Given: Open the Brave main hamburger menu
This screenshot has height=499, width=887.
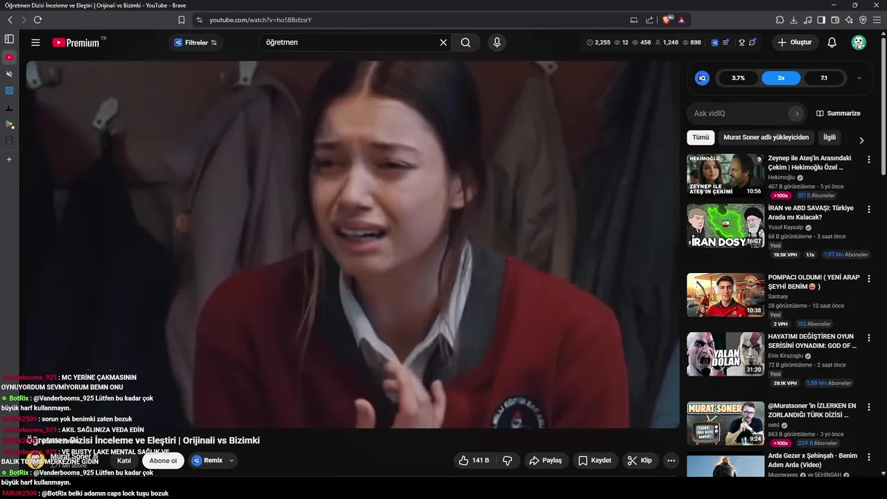Looking at the screenshot, I should 877,20.
